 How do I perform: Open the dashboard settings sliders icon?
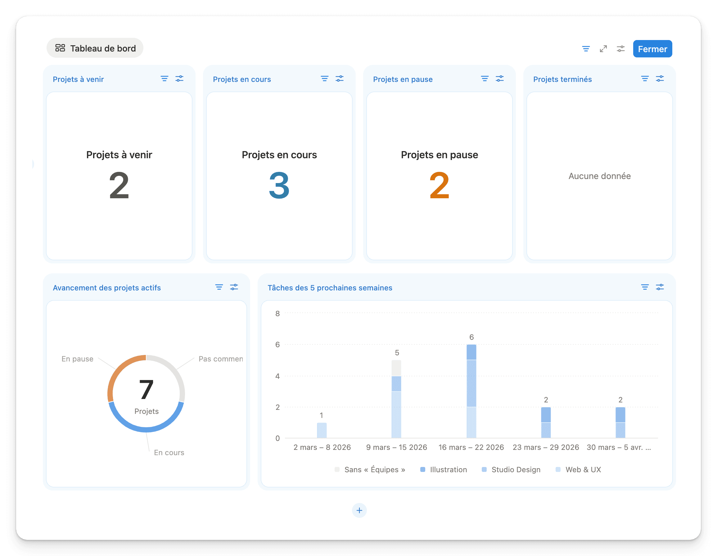click(620, 49)
